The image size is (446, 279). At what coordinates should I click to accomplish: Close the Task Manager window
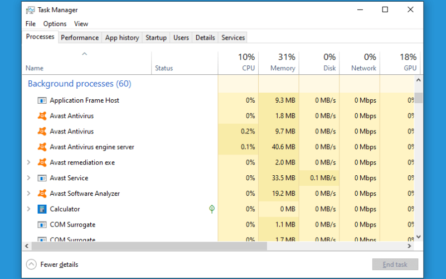tap(410, 9)
